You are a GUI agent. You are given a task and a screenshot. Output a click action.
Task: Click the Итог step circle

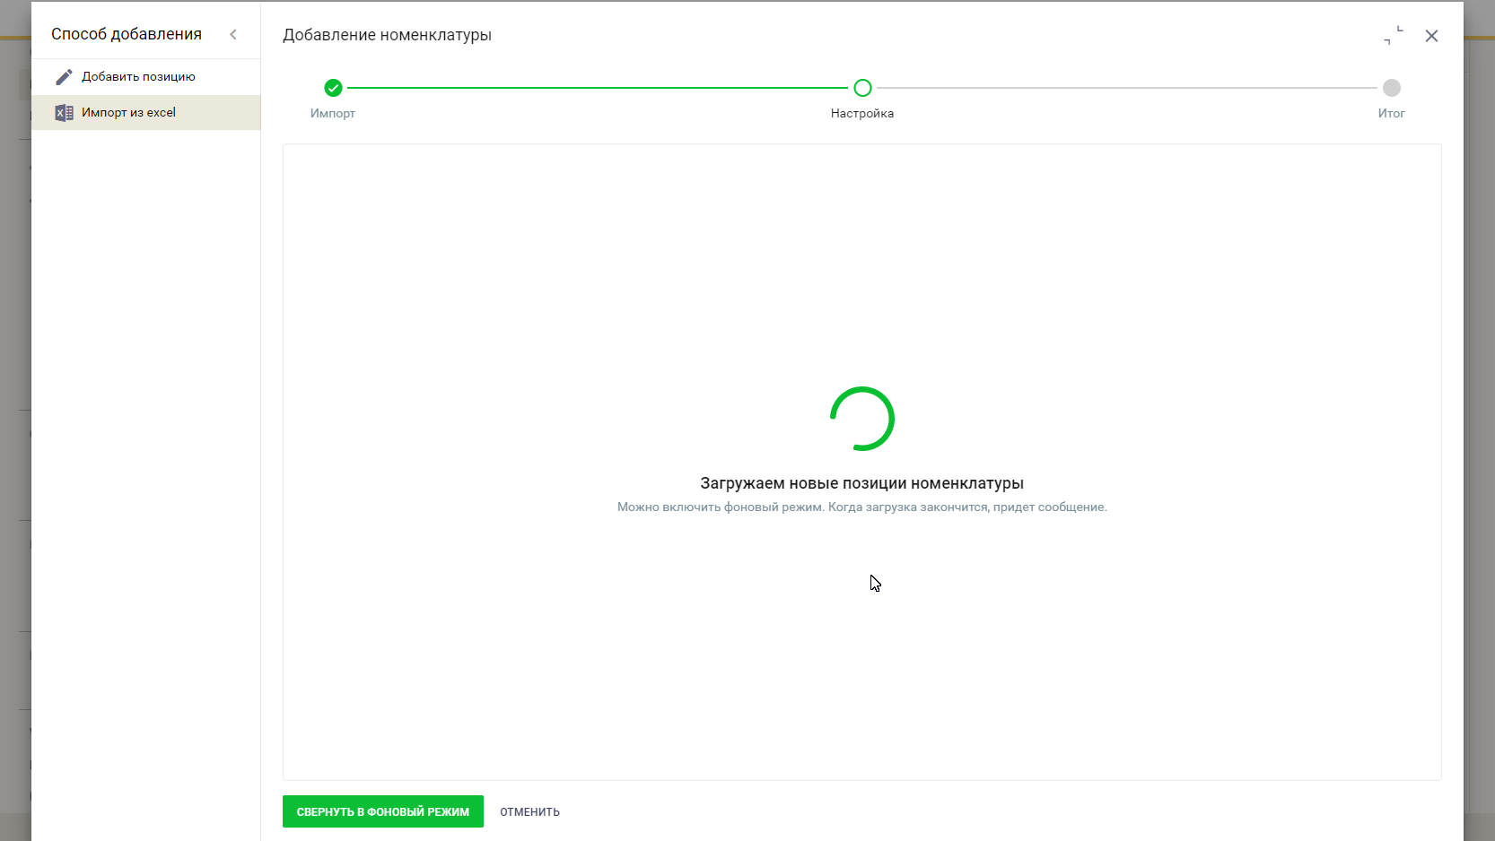[1392, 88]
